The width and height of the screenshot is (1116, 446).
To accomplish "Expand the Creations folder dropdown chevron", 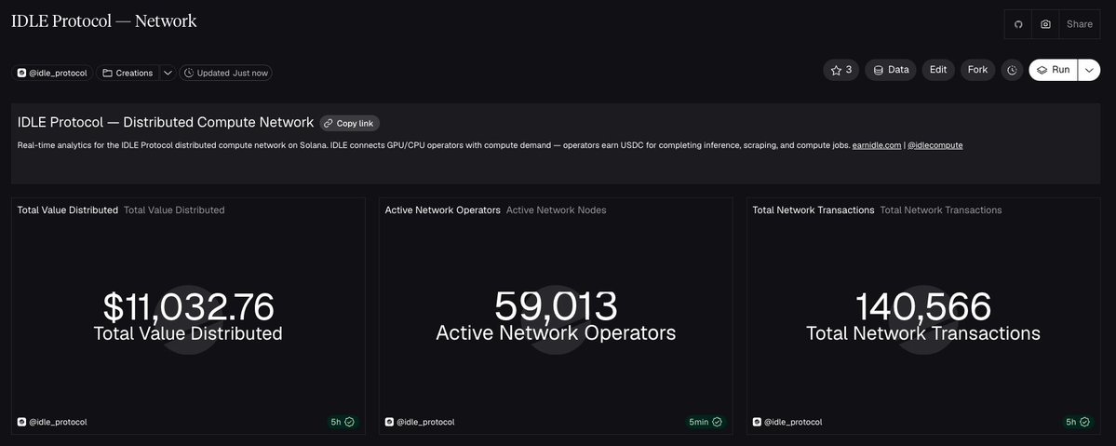I will coord(168,73).
